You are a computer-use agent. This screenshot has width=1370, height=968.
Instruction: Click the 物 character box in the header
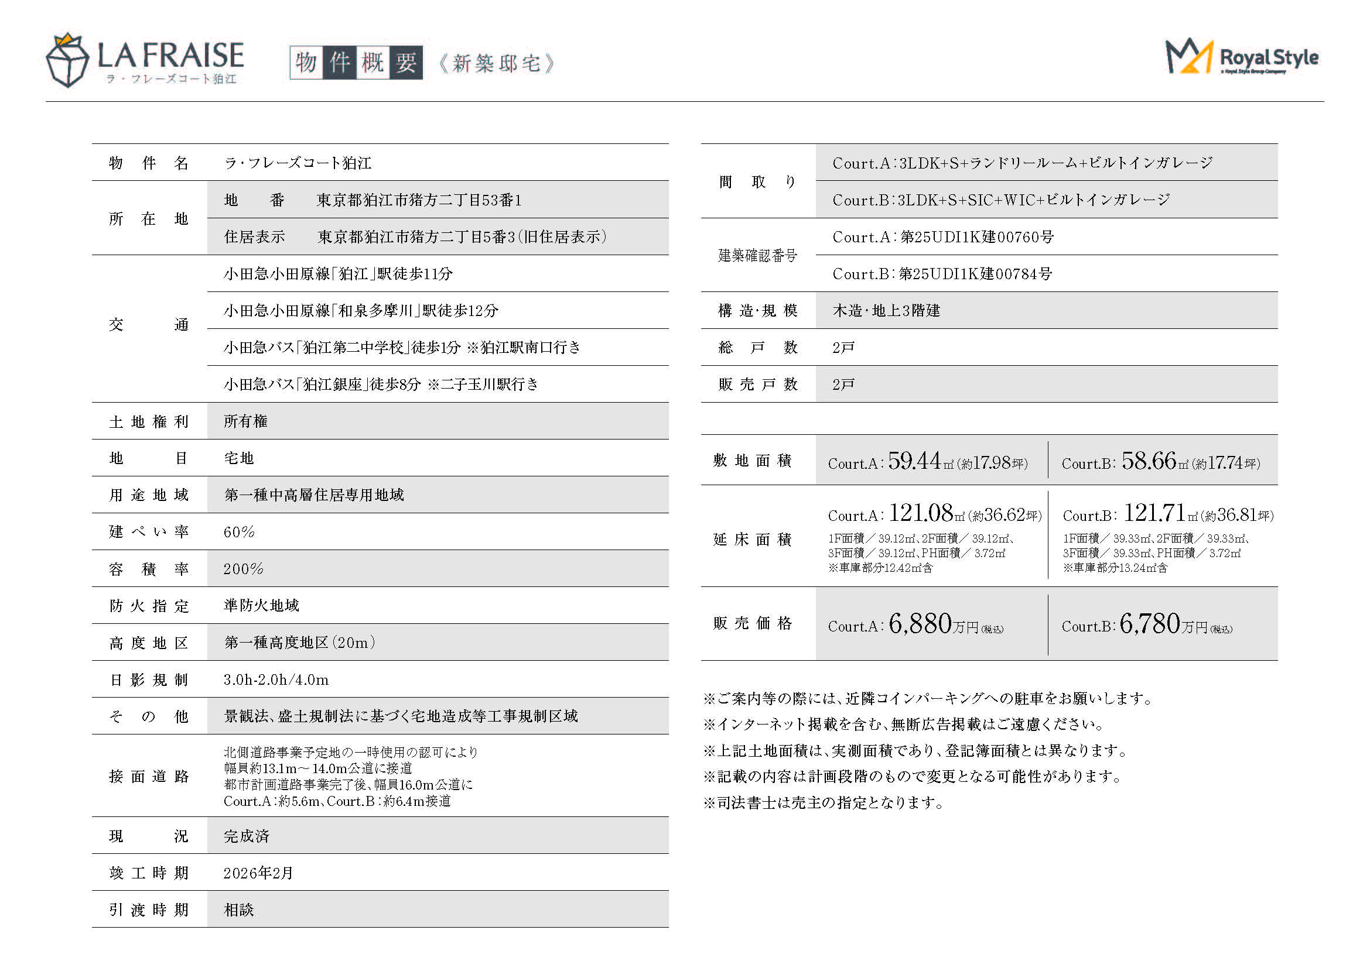(306, 63)
